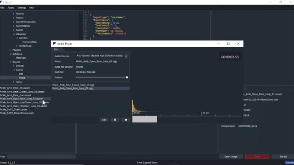Click the Audio Player flag icon

click(54, 44)
